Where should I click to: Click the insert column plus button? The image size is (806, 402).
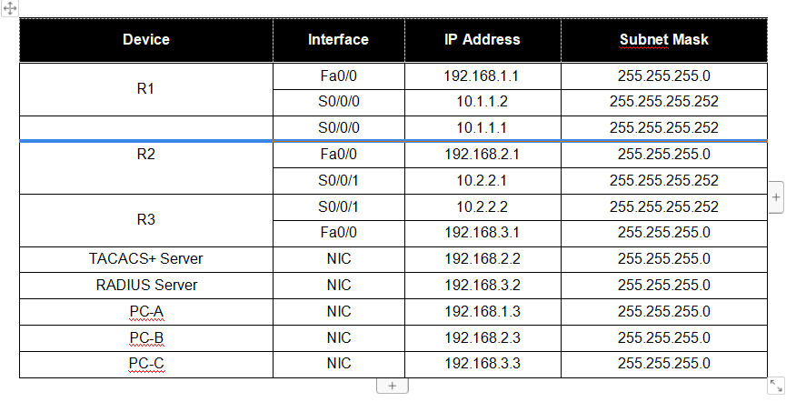777,196
